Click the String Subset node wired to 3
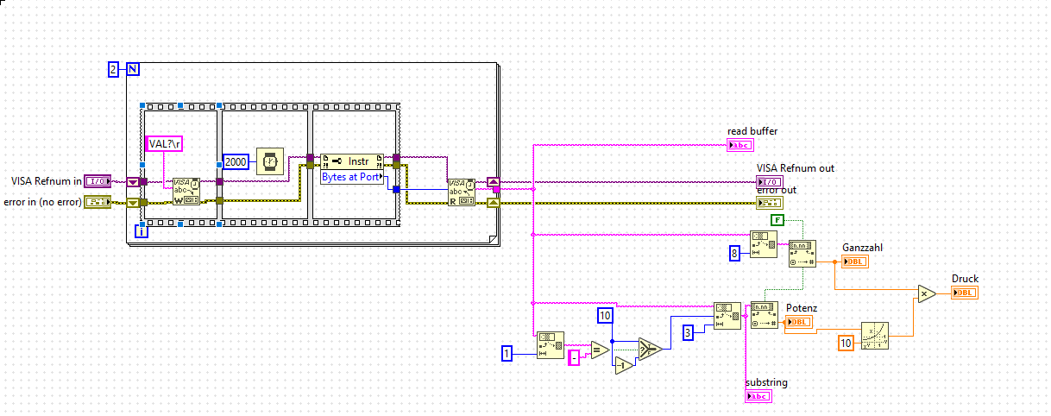The image size is (1051, 416). 727,317
